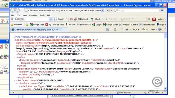Collapse the LandXML root node
Image resolution: width=175 pixels, height=98 pixels.
[x=12, y=40]
